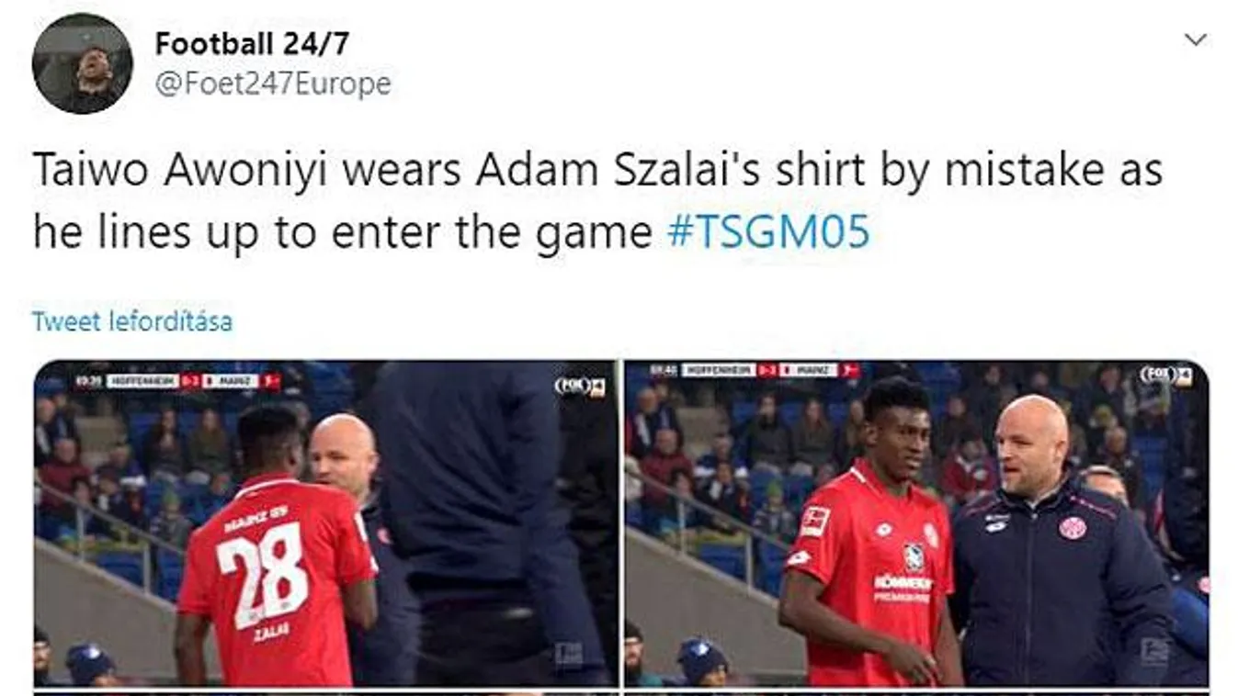Click Hoffenheim–Mainz scoreboard in left photo
Image resolution: width=1238 pixels, height=696 pixels.
point(177,381)
